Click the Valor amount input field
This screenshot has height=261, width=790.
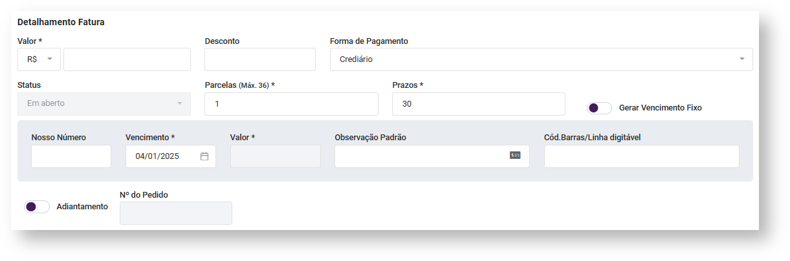[x=127, y=59]
